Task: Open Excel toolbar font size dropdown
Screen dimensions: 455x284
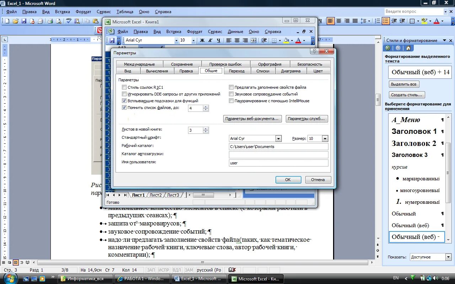Action: 194,40
